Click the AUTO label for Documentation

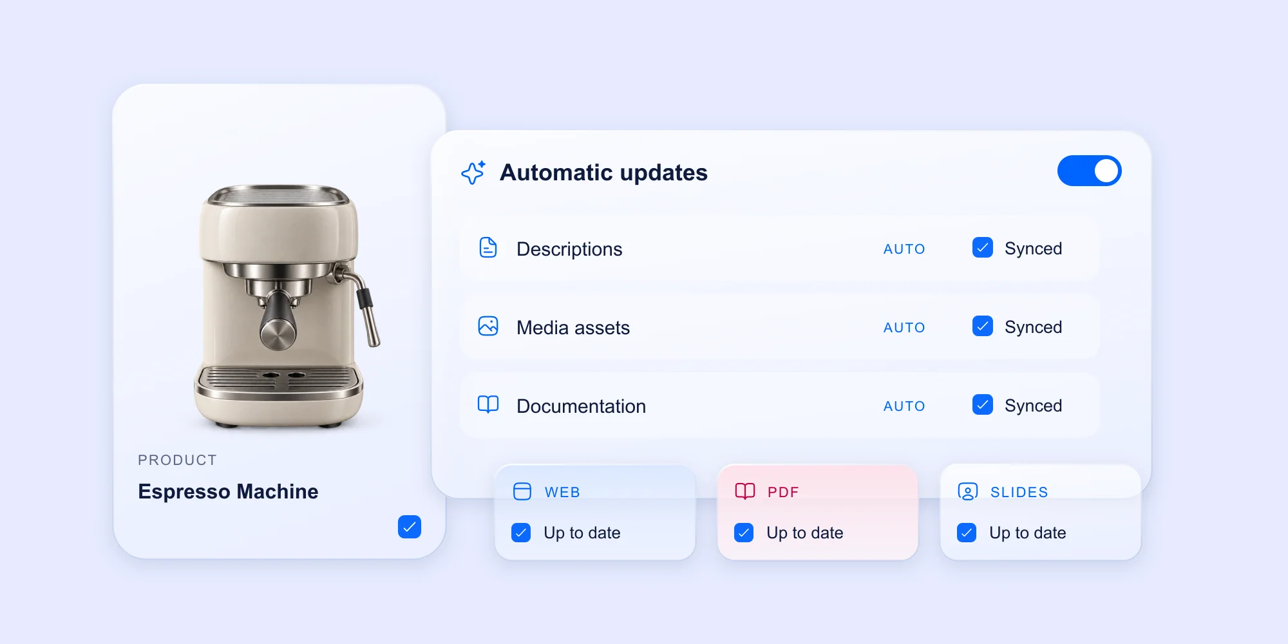point(904,406)
